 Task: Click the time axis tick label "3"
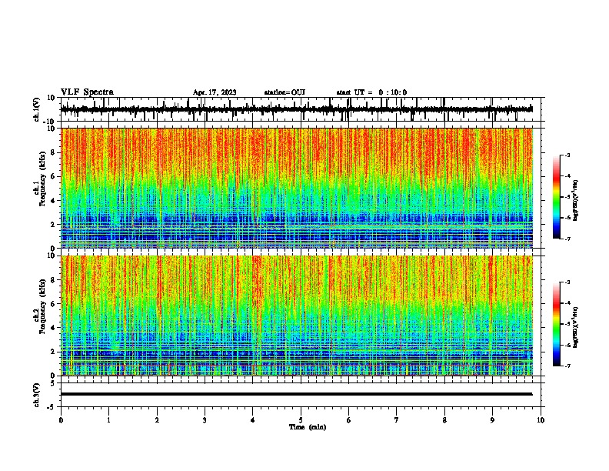[205, 420]
